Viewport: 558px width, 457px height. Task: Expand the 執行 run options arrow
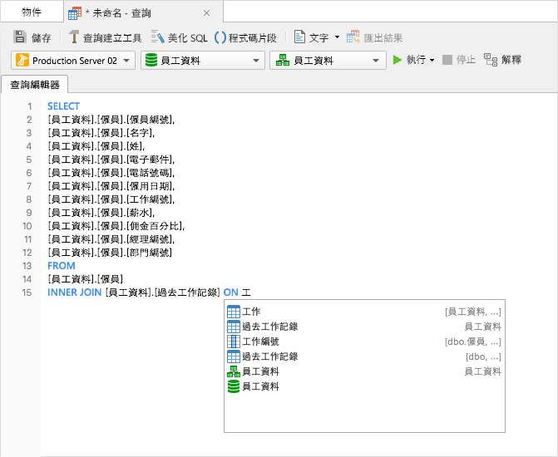pos(432,61)
